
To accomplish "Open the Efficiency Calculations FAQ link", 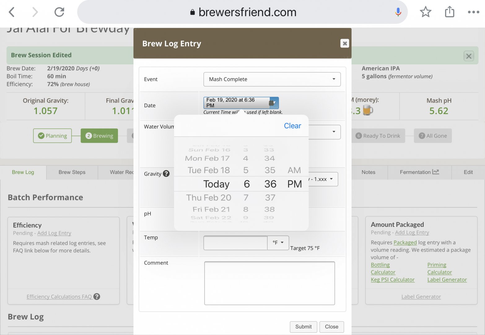I will (59, 297).
